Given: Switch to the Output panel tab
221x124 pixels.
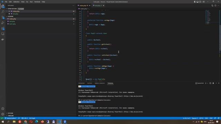Looking at the screenshot, I should click(x=89, y=83).
